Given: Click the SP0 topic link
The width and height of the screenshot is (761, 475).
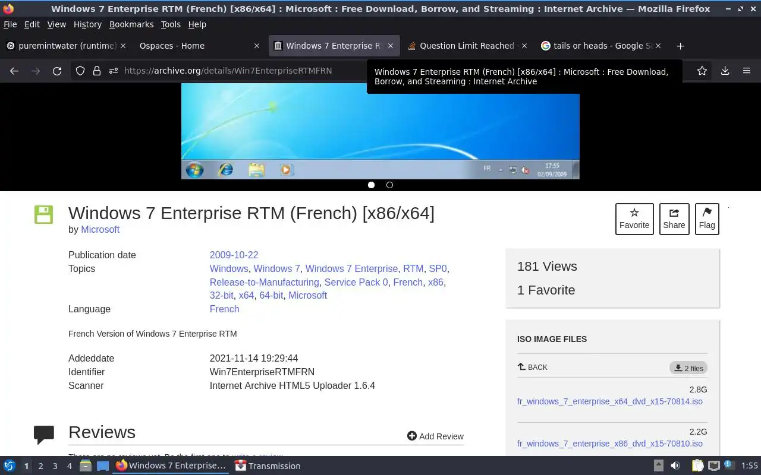Looking at the screenshot, I should pos(438,268).
